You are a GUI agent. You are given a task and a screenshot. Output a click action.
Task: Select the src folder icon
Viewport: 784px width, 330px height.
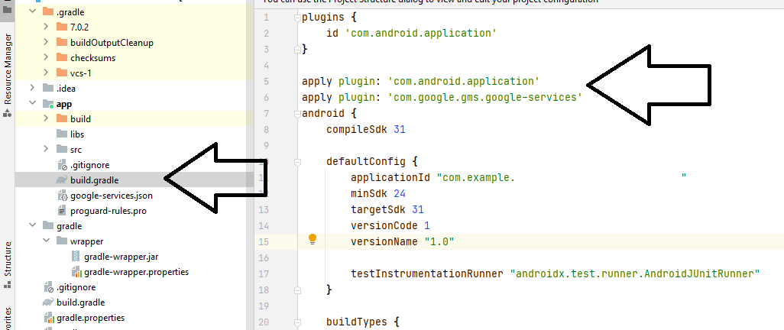pos(62,150)
